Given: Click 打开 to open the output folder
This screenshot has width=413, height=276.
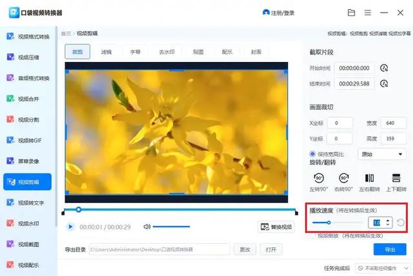Looking at the screenshot, I should pyautogui.click(x=271, y=250).
